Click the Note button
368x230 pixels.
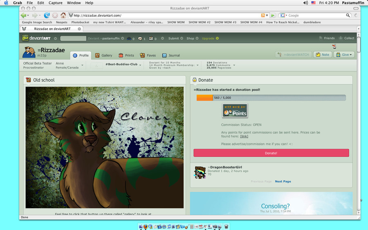click(323, 55)
